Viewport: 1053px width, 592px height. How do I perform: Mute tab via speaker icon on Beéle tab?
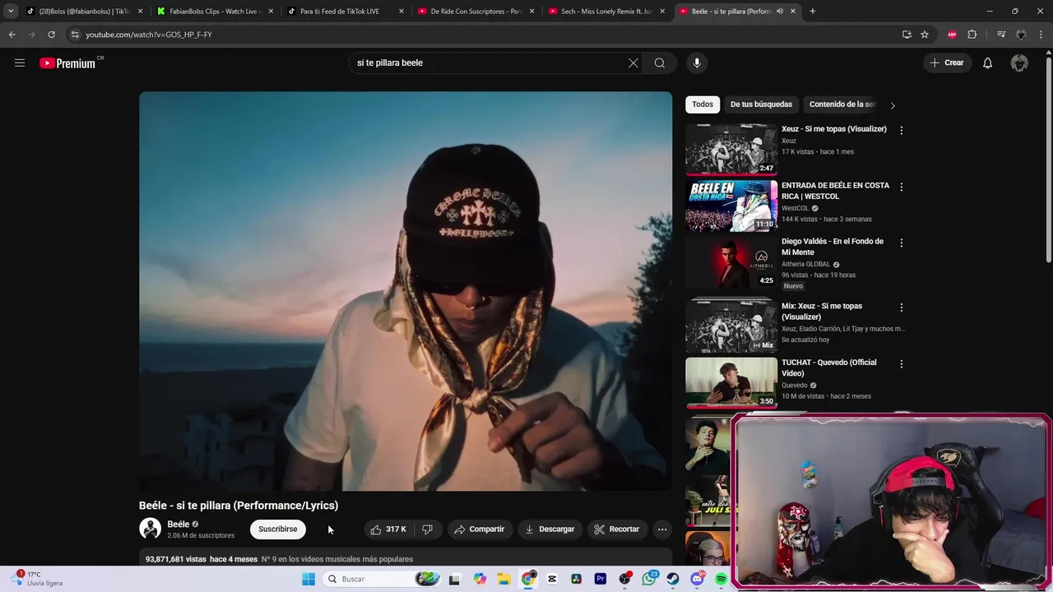pos(779,12)
